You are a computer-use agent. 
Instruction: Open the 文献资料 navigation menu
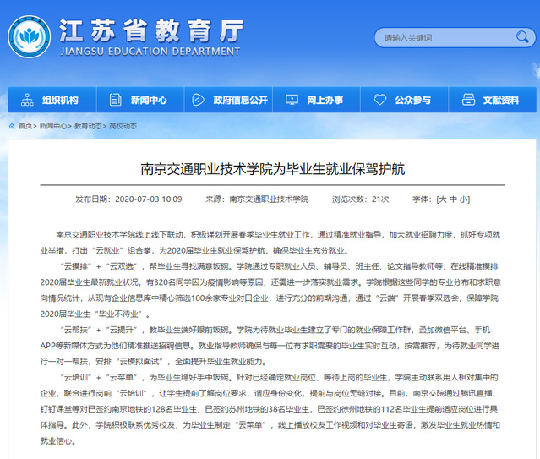tap(500, 100)
